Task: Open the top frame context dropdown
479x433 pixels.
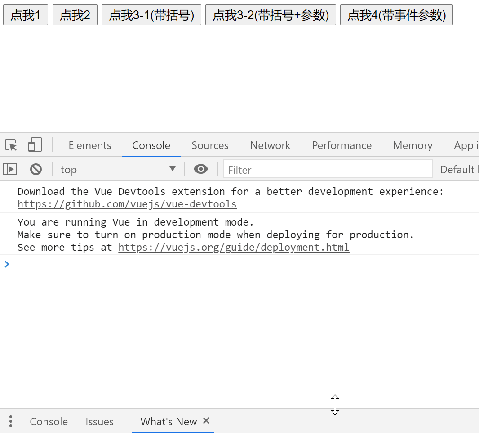Action: click(118, 169)
